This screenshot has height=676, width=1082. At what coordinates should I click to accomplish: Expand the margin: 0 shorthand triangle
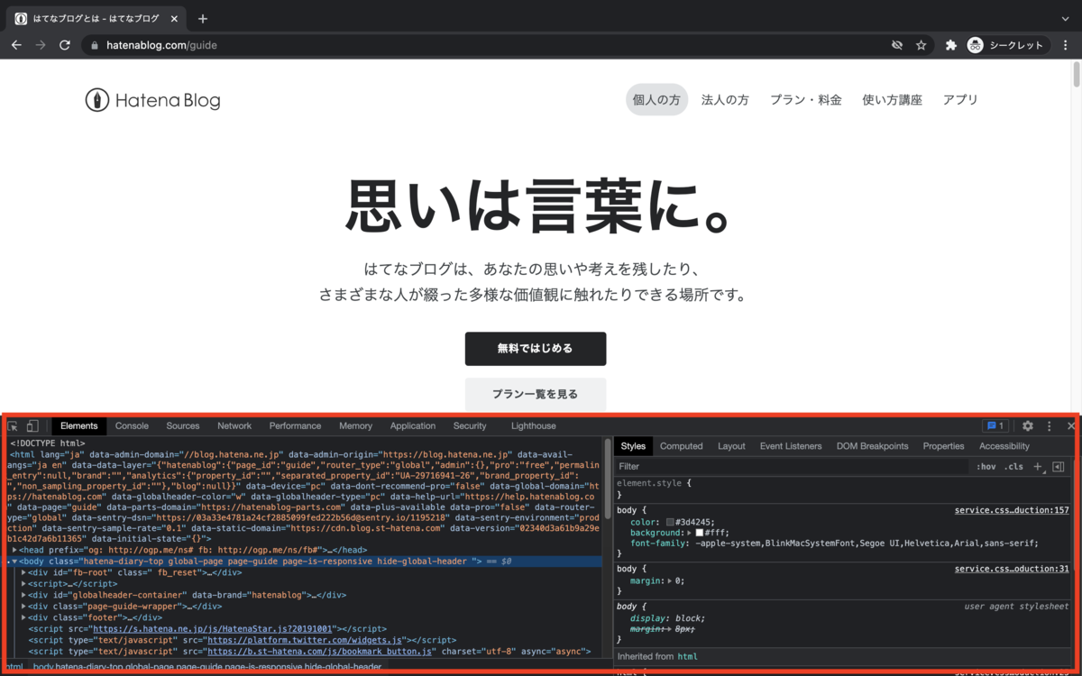669,581
